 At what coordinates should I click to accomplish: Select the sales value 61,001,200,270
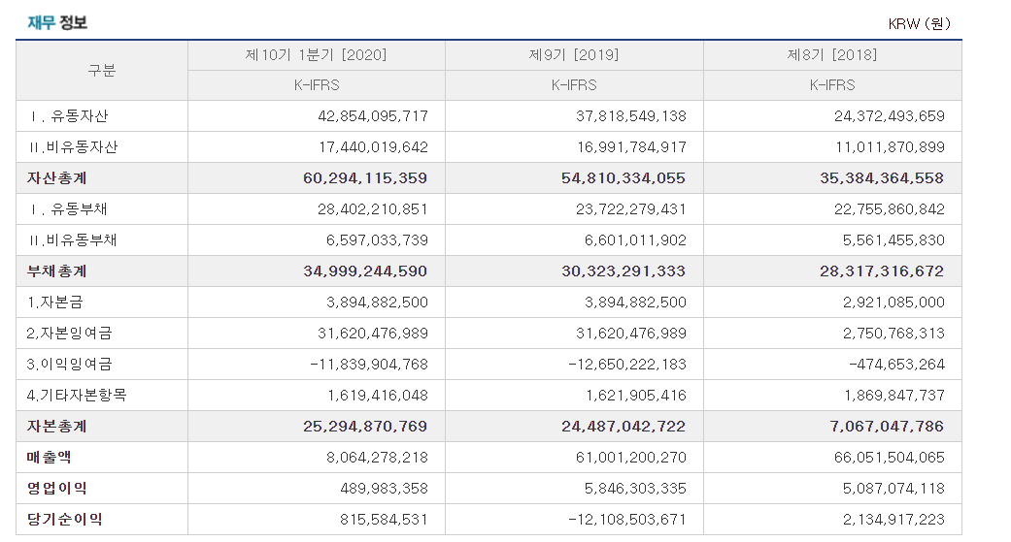(631, 457)
